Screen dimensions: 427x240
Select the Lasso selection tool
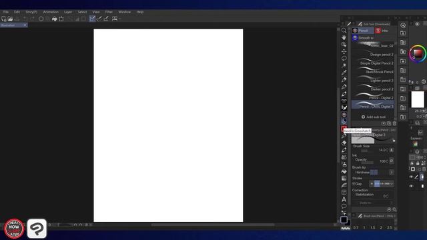point(344,59)
